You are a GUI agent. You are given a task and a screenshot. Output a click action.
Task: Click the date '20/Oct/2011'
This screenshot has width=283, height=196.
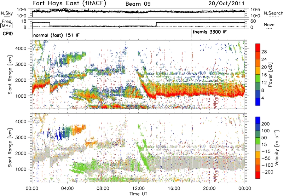(226, 4)
